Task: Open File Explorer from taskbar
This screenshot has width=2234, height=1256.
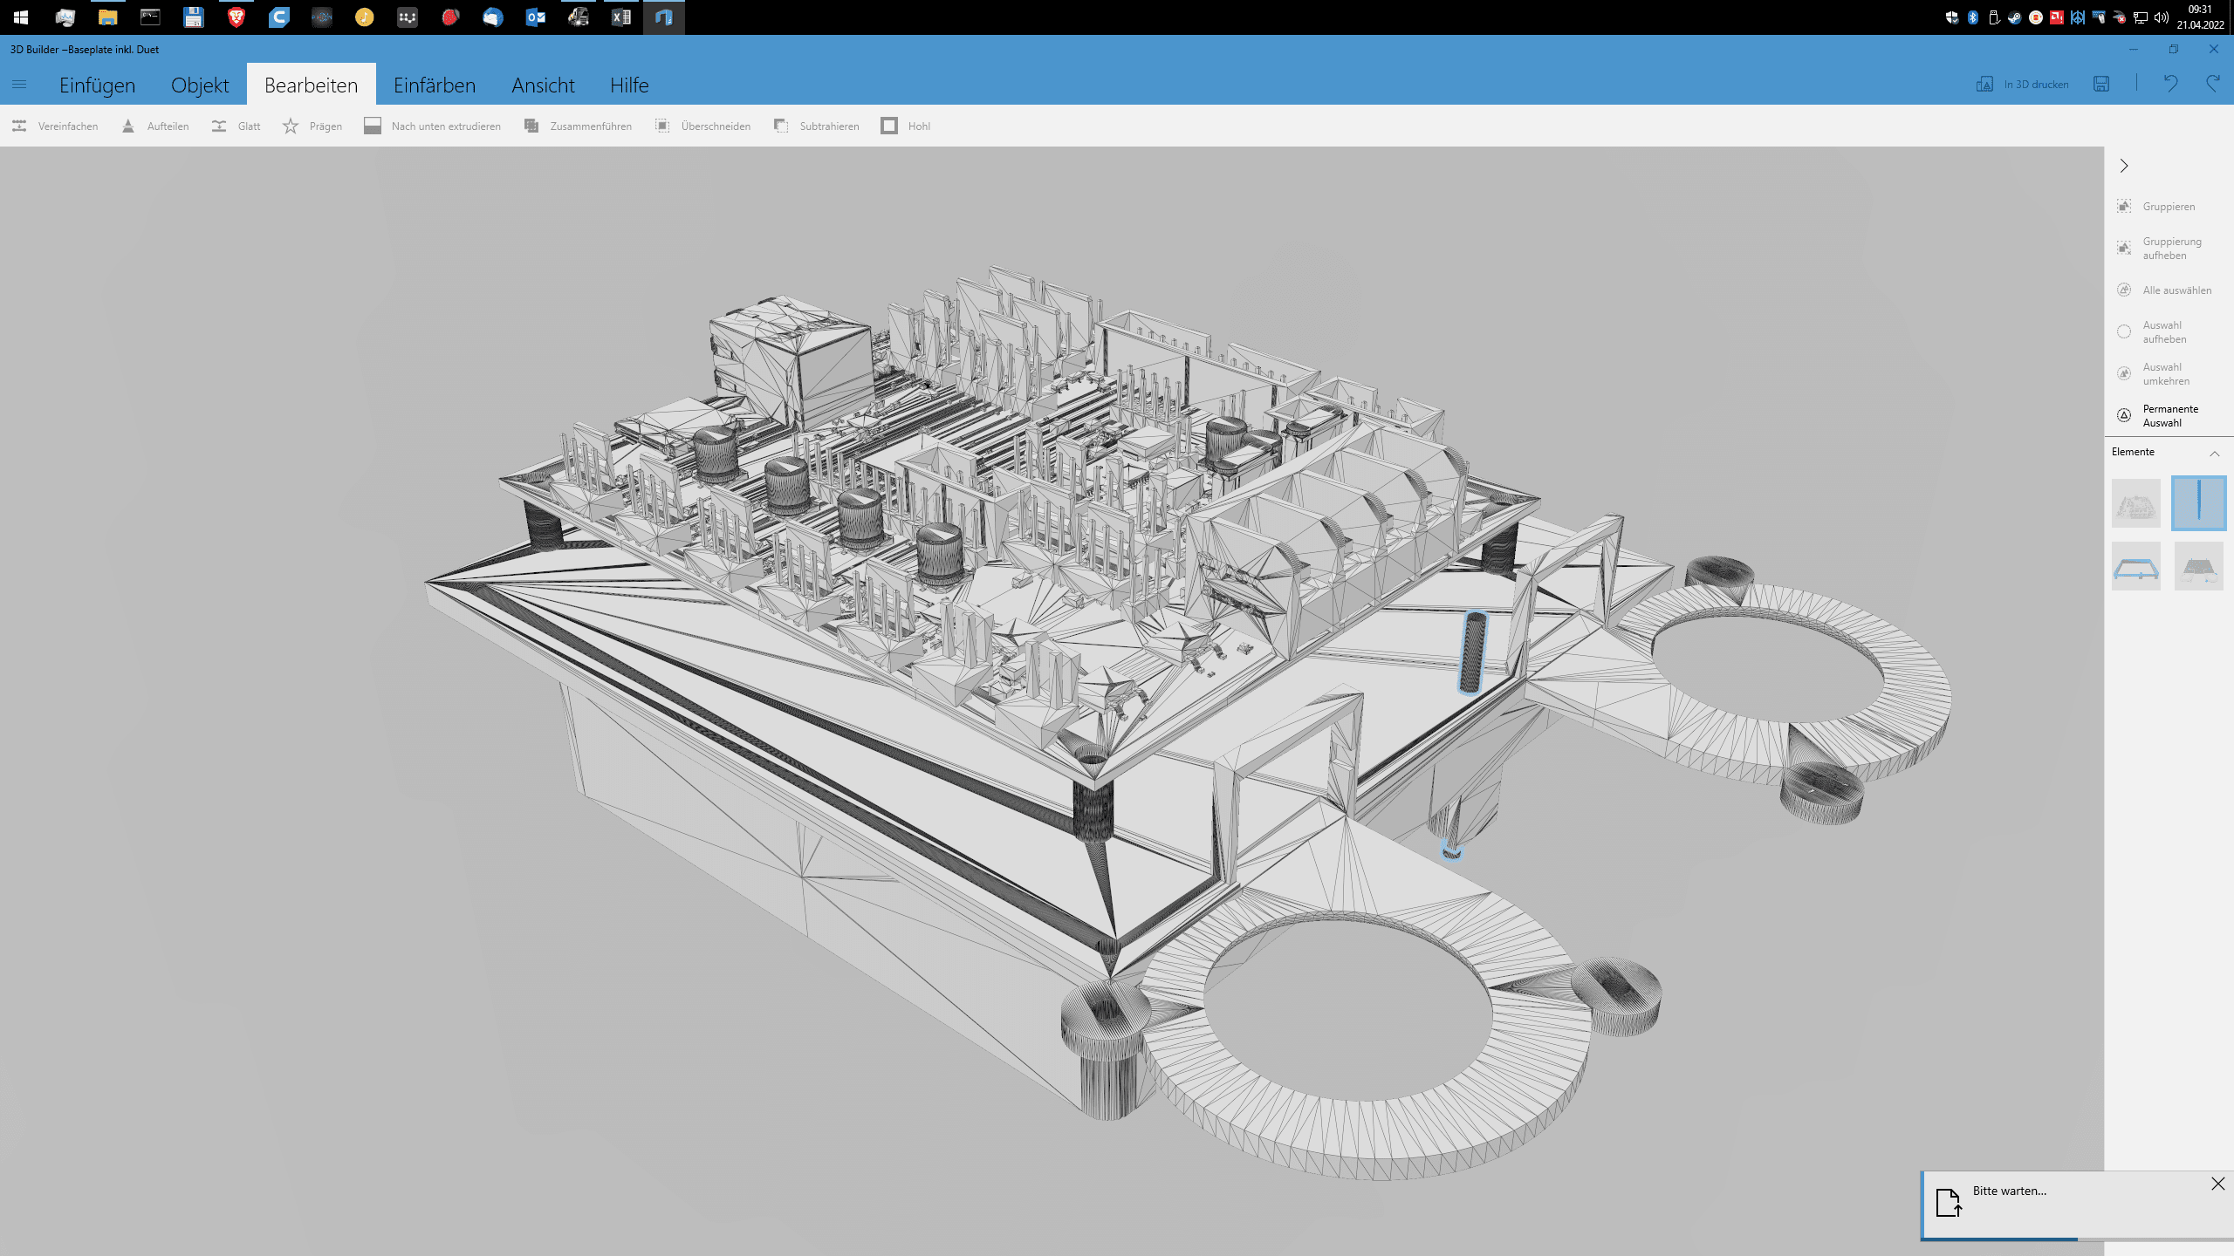Action: (x=107, y=17)
